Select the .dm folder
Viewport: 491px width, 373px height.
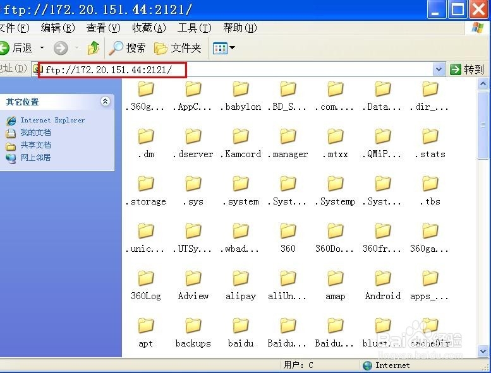(145, 143)
